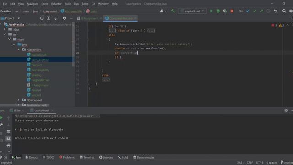Click the Assignment breadcrumb in navigation bar

tap(49, 11)
